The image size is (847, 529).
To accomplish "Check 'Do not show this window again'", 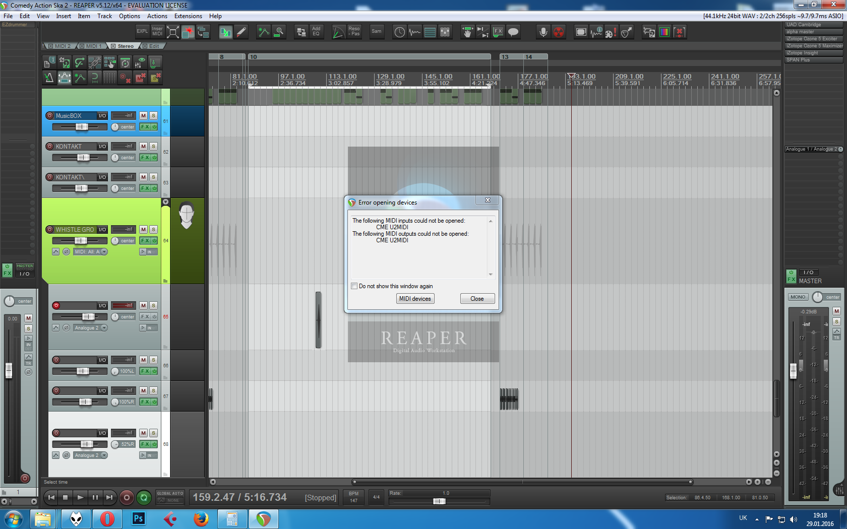I will coord(354,286).
